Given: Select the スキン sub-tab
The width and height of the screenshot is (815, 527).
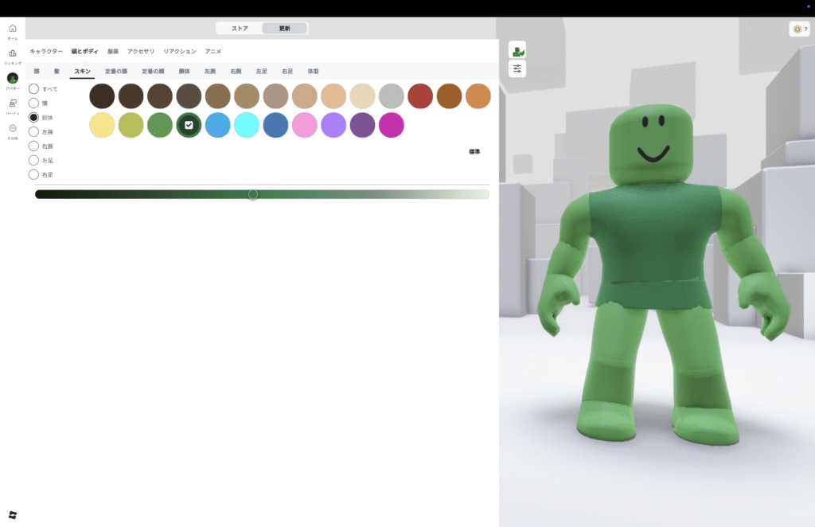Looking at the screenshot, I should coord(82,71).
